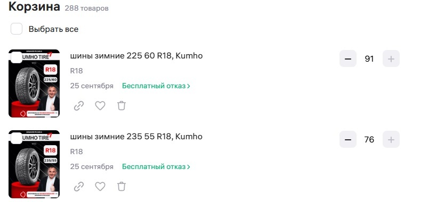This screenshot has width=421, height=202.
Task: Add the 225 60 R18 tires to favorites
Action: (100, 106)
